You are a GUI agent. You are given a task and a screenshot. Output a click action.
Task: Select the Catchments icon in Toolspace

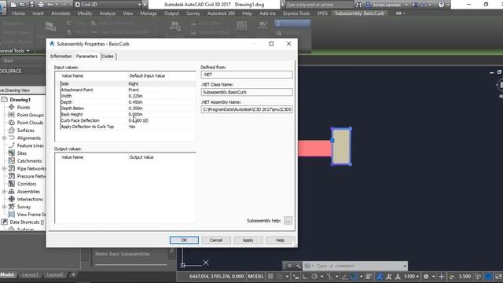point(12,160)
